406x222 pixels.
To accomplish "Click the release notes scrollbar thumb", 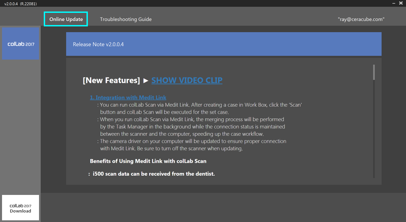I will click(374, 72).
